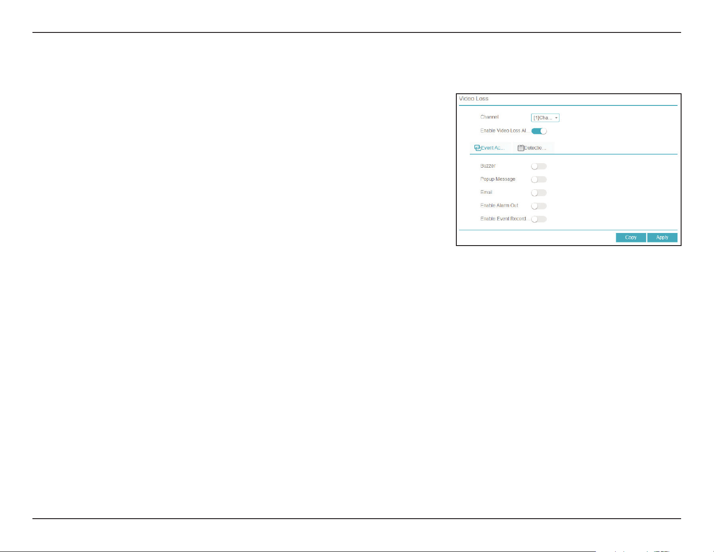Image resolution: width=714 pixels, height=552 pixels.
Task: Switch on Enable Alarm Out
Action: tap(539, 206)
